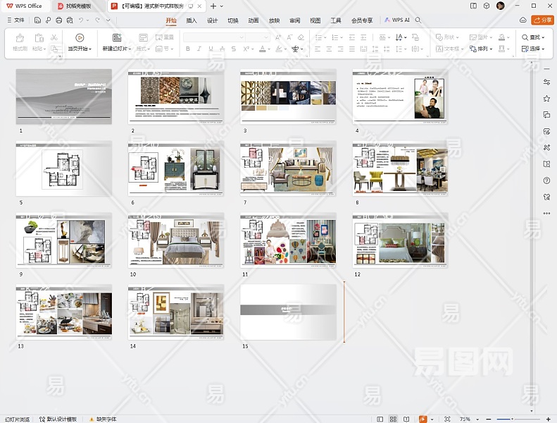
Task: Click the orange 分享 button
Action: pos(542,20)
